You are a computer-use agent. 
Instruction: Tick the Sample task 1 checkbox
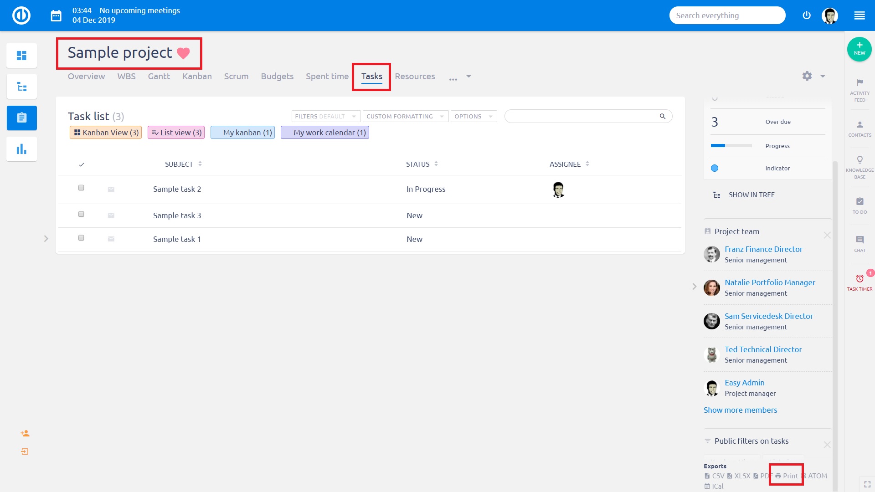(81, 238)
